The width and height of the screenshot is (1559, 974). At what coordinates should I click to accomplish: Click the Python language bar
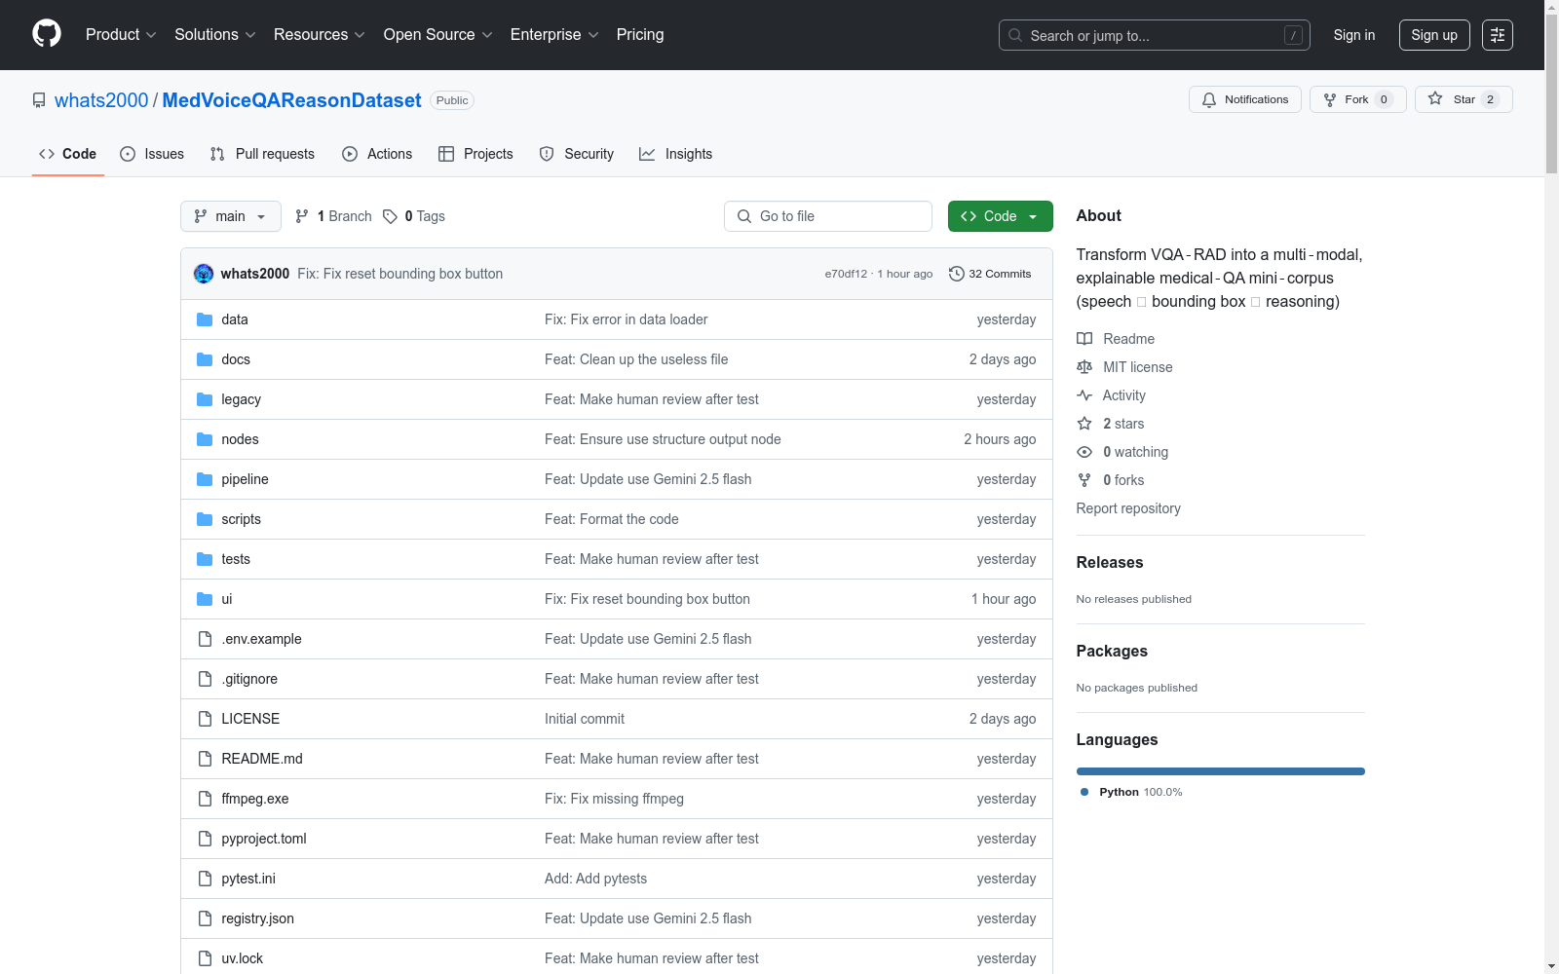1220,771
